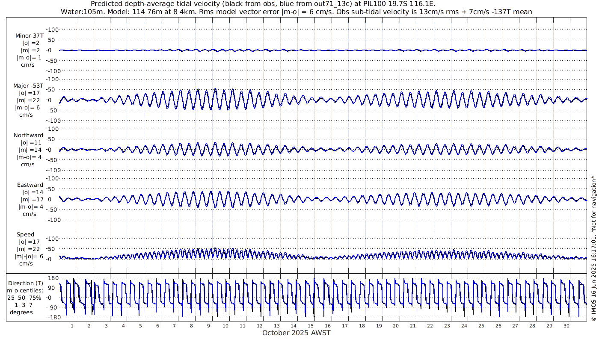Click the m-o centiles text in Direction panel
Viewport: 599px width, 342px height.
point(26,290)
